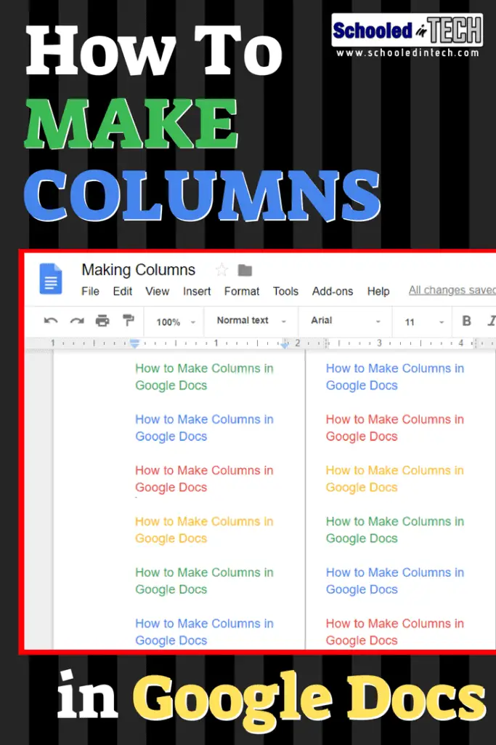Open the Edit menu

(122, 291)
